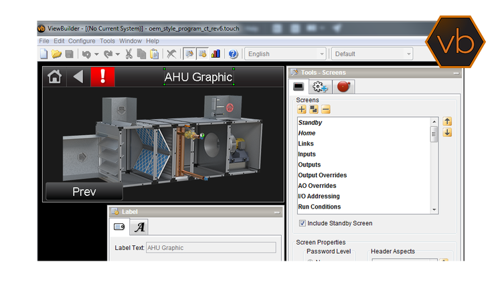
Task: Click the add screen plus icon
Action: click(x=302, y=110)
